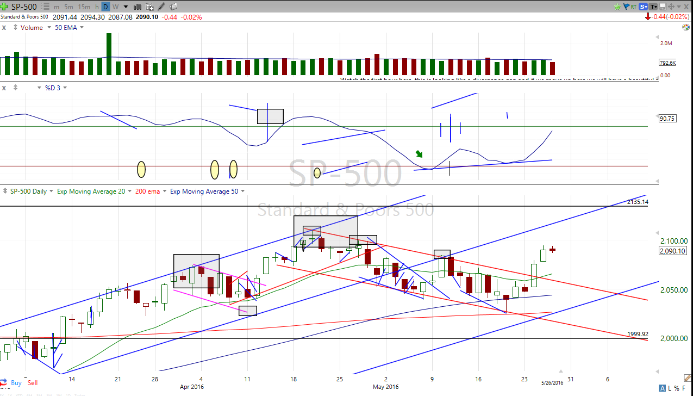Click the add indicator grid icon
The width and height of the screenshot is (693, 396).
[149, 7]
